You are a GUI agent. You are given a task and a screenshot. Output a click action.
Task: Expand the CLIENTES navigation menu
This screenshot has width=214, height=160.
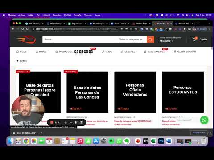pos(129,52)
